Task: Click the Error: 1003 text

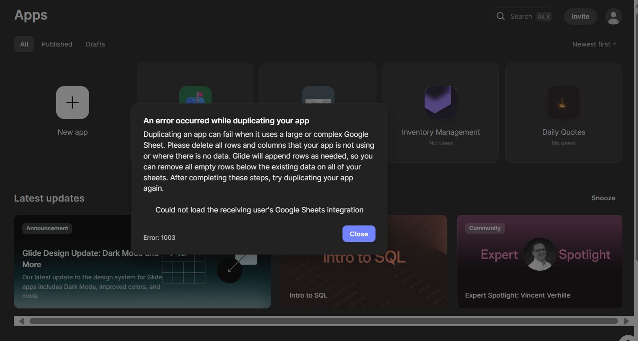Action: [159, 238]
